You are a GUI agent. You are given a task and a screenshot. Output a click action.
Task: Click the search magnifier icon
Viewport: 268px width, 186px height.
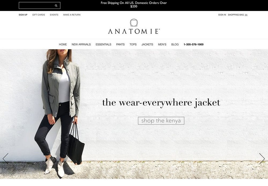pos(56,5)
